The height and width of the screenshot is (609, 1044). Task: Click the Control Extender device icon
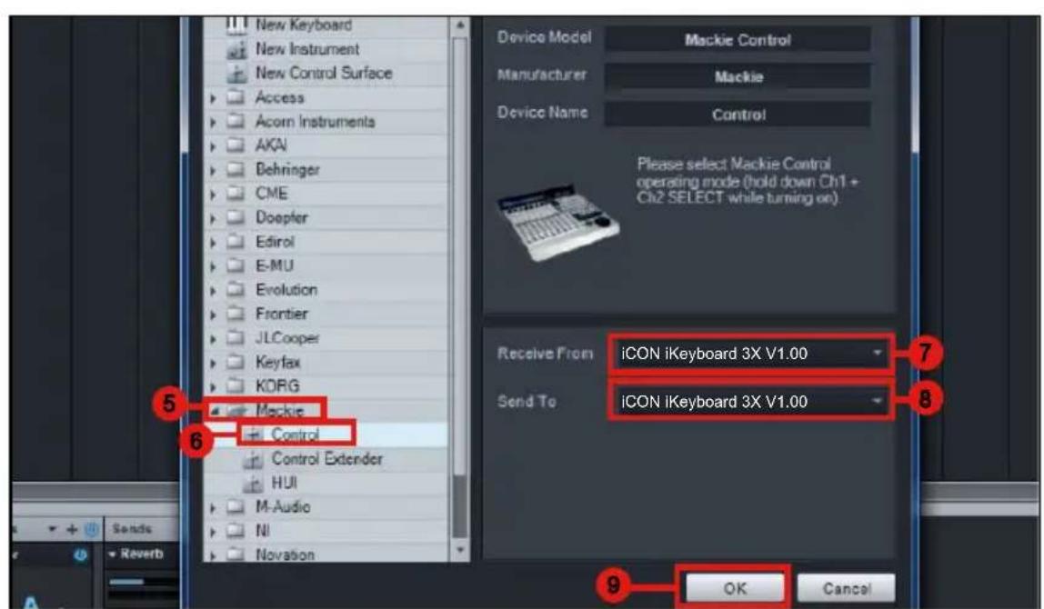253,459
